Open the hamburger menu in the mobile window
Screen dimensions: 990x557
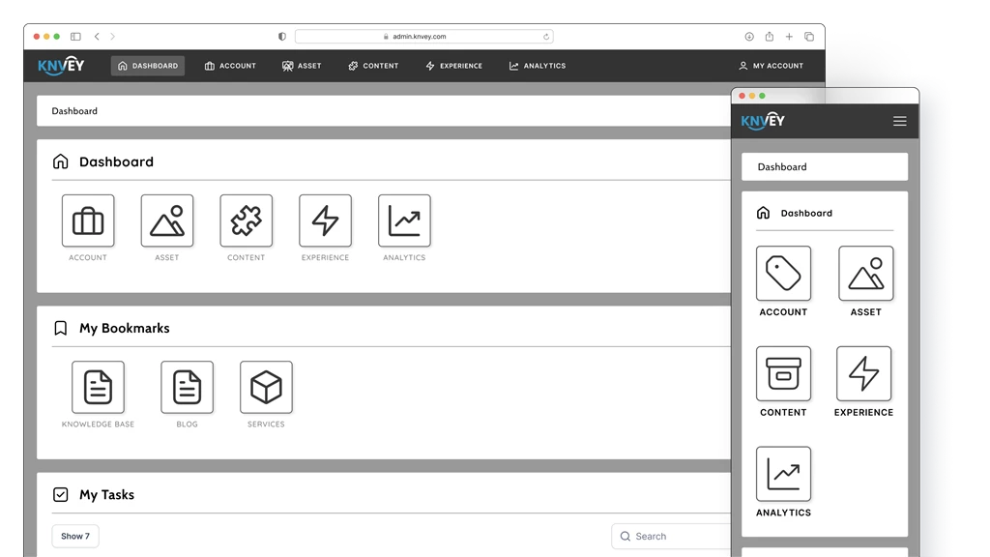[x=898, y=120]
